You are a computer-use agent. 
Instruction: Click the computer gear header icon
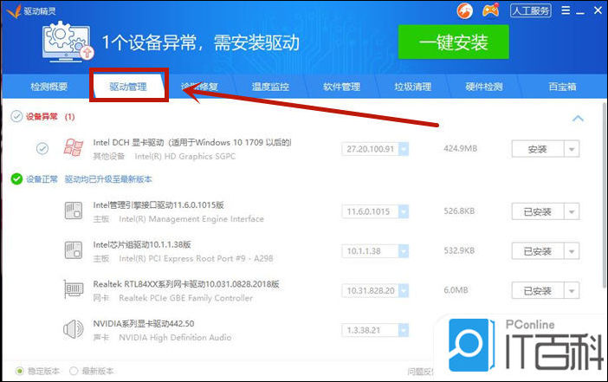pos(68,42)
